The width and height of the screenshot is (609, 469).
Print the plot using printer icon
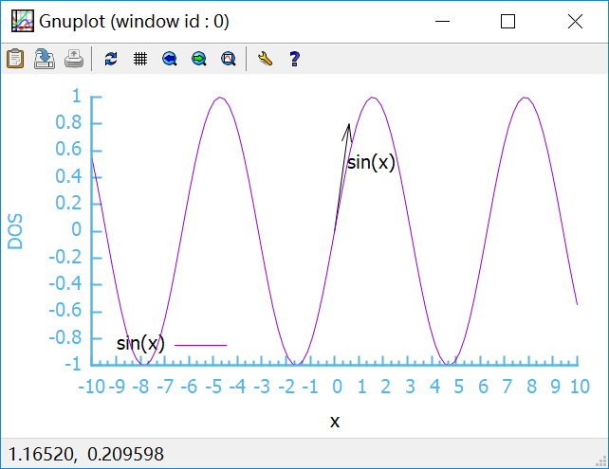pos(74,59)
